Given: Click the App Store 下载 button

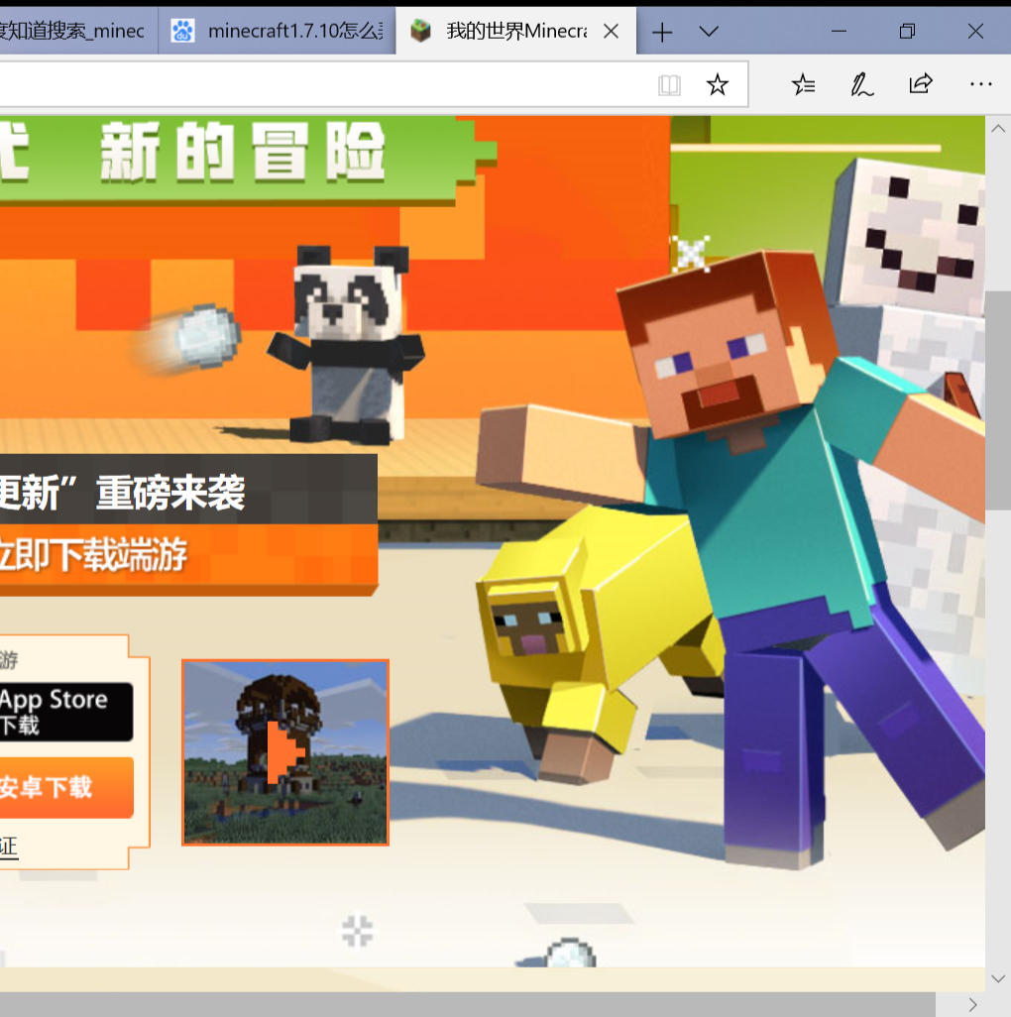Looking at the screenshot, I should coord(55,711).
